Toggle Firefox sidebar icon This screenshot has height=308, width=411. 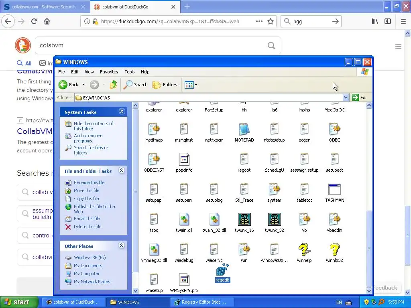[388, 22]
